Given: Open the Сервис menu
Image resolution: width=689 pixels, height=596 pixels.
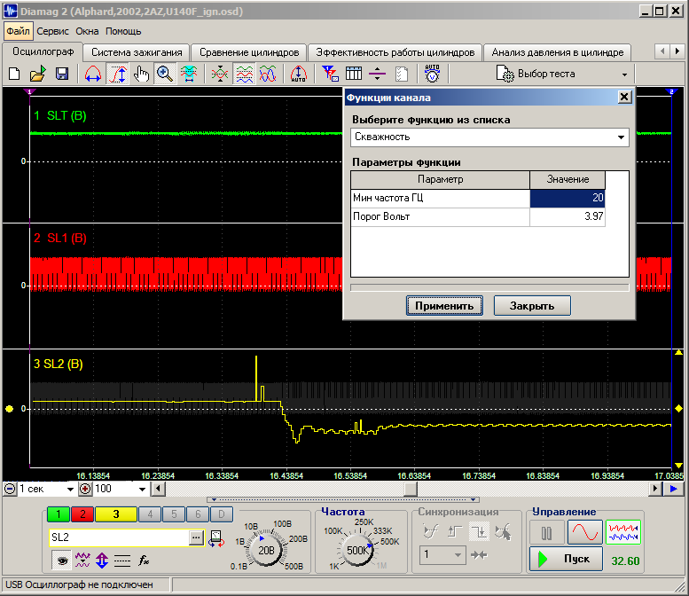Looking at the screenshot, I should click(x=52, y=31).
